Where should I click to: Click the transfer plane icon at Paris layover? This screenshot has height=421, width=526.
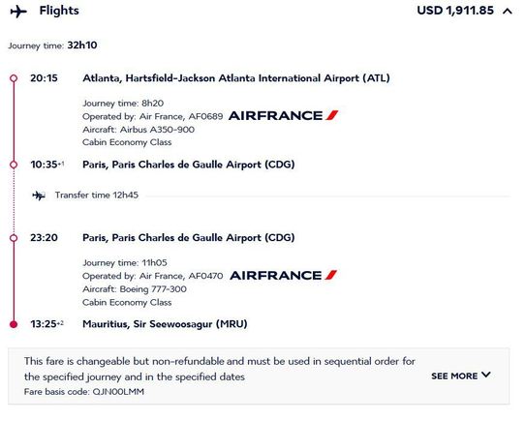tap(39, 195)
